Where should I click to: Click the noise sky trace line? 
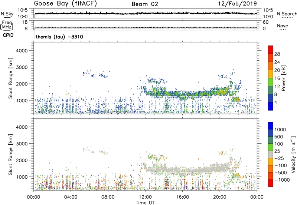point(146,13)
